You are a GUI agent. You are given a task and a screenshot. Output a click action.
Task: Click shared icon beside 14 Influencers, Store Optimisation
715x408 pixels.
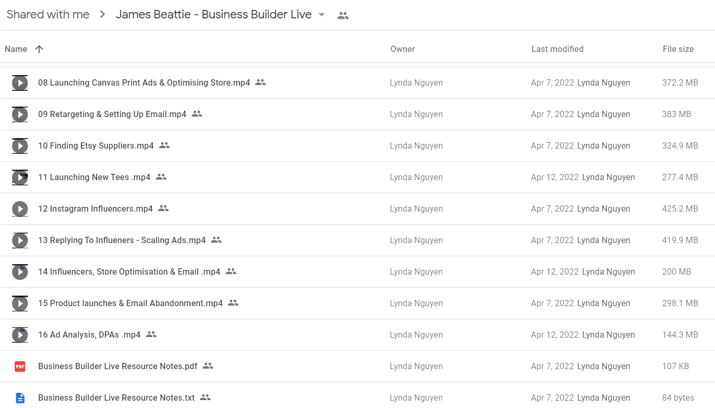231,271
